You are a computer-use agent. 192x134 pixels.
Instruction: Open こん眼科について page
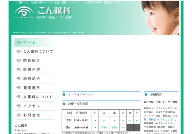tap(34, 51)
